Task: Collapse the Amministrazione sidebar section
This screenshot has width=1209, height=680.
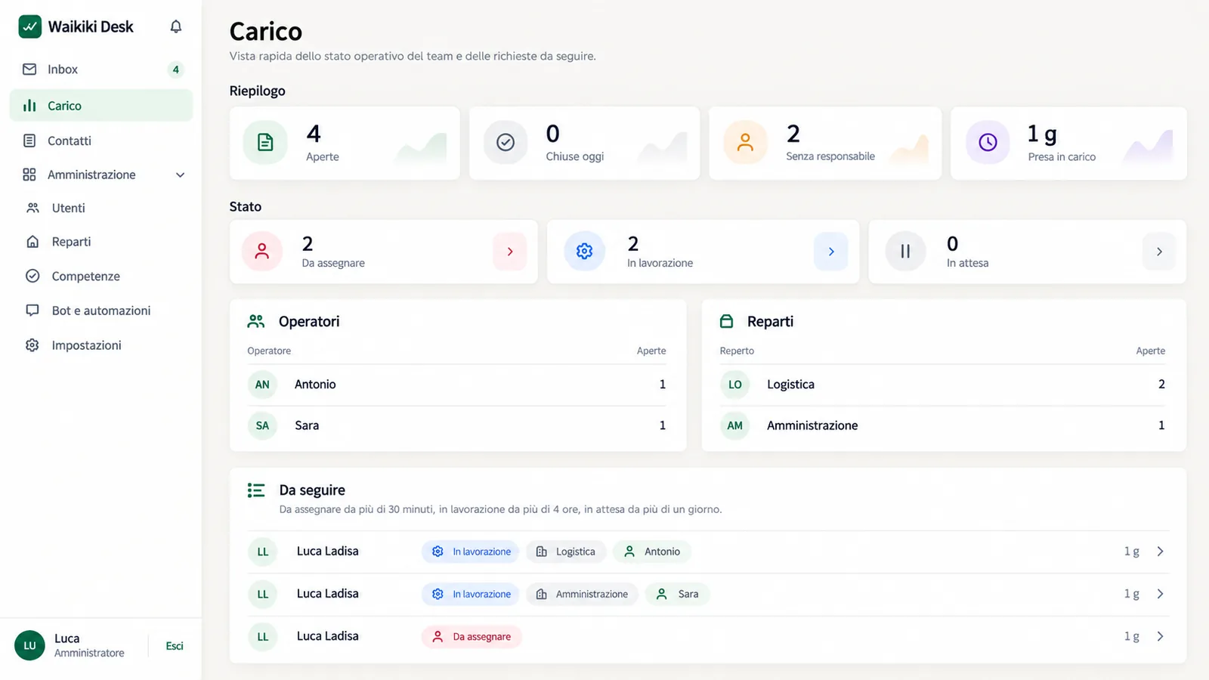Action: 181,175
